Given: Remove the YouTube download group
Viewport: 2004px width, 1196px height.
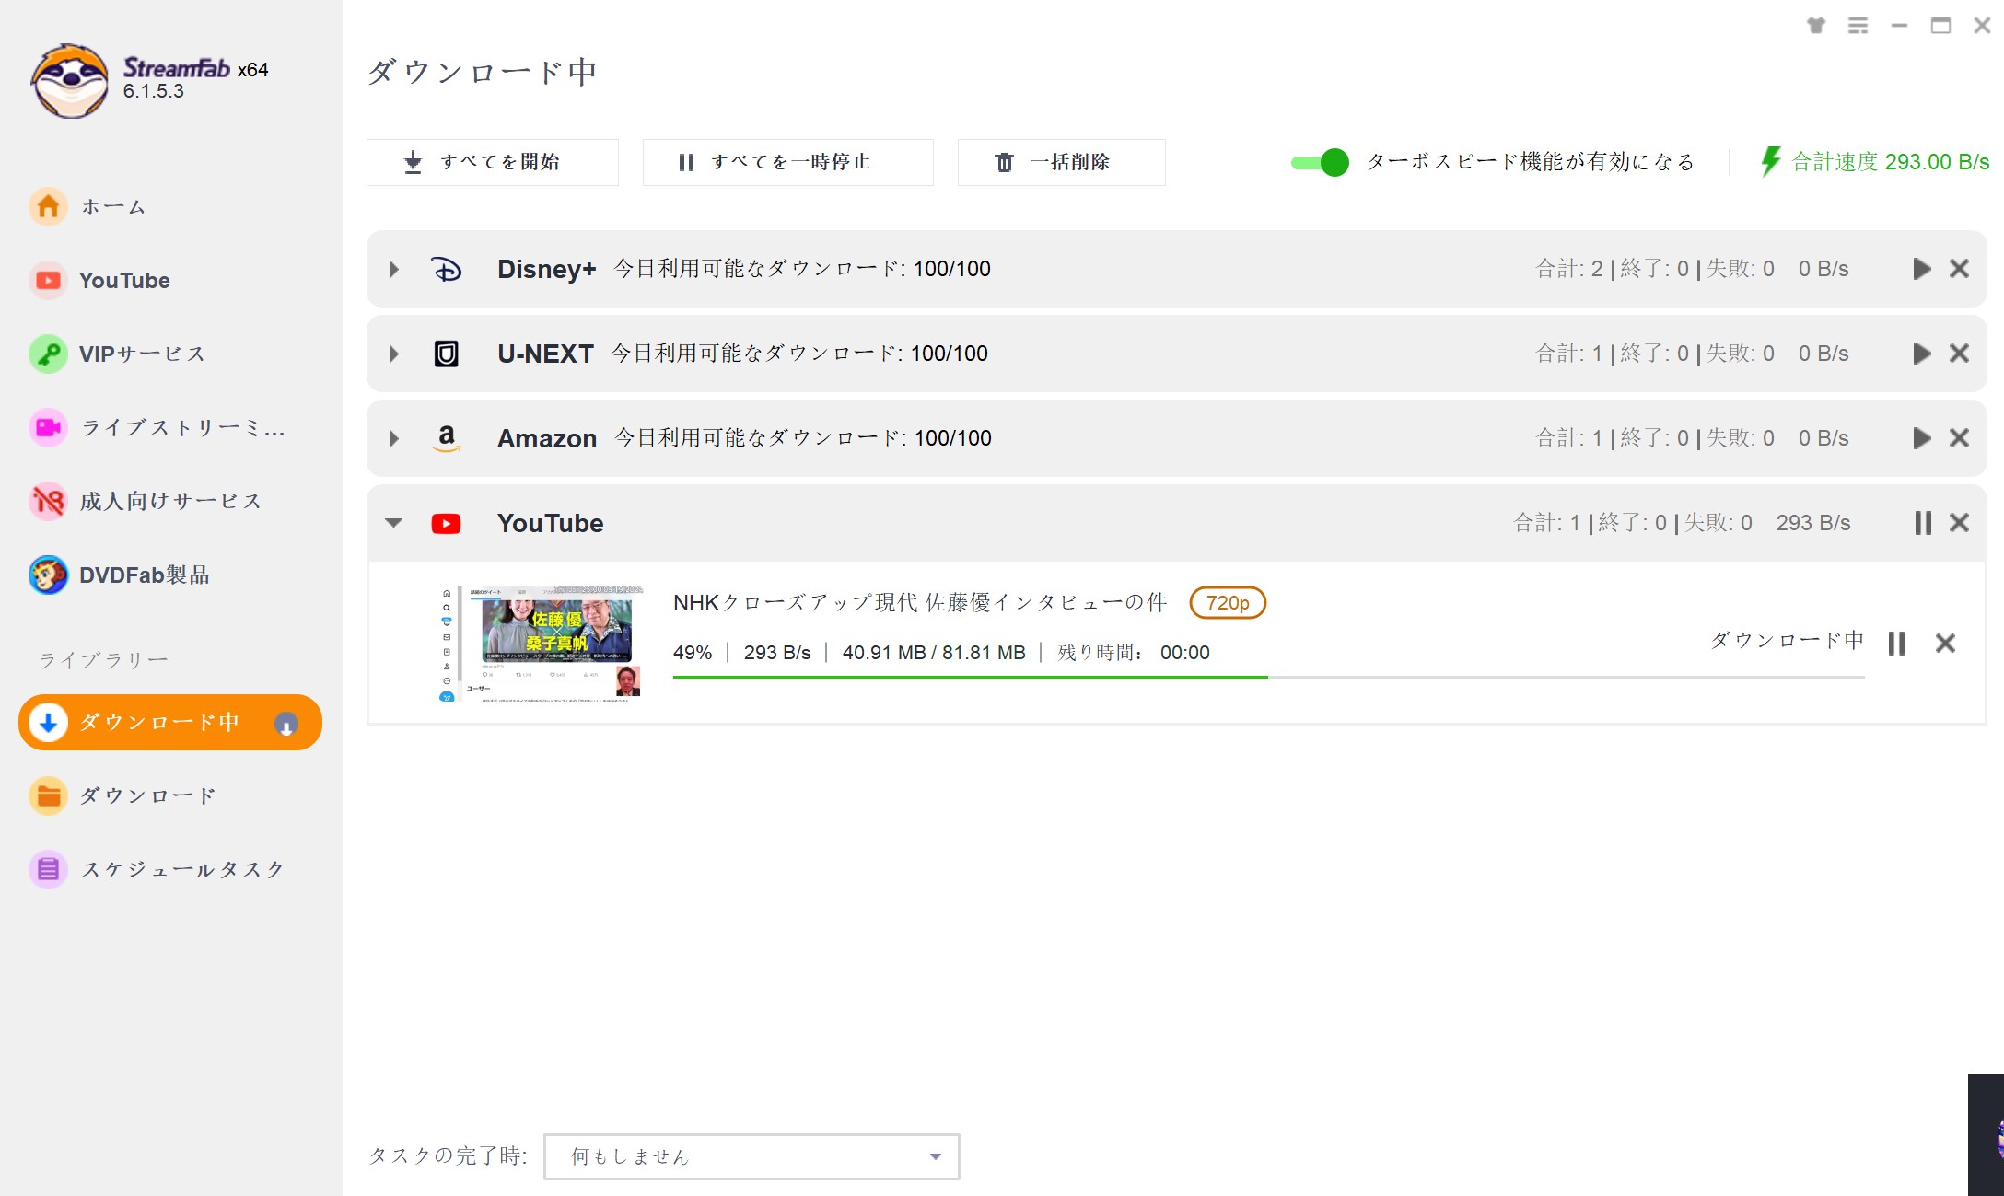Looking at the screenshot, I should (x=1959, y=523).
